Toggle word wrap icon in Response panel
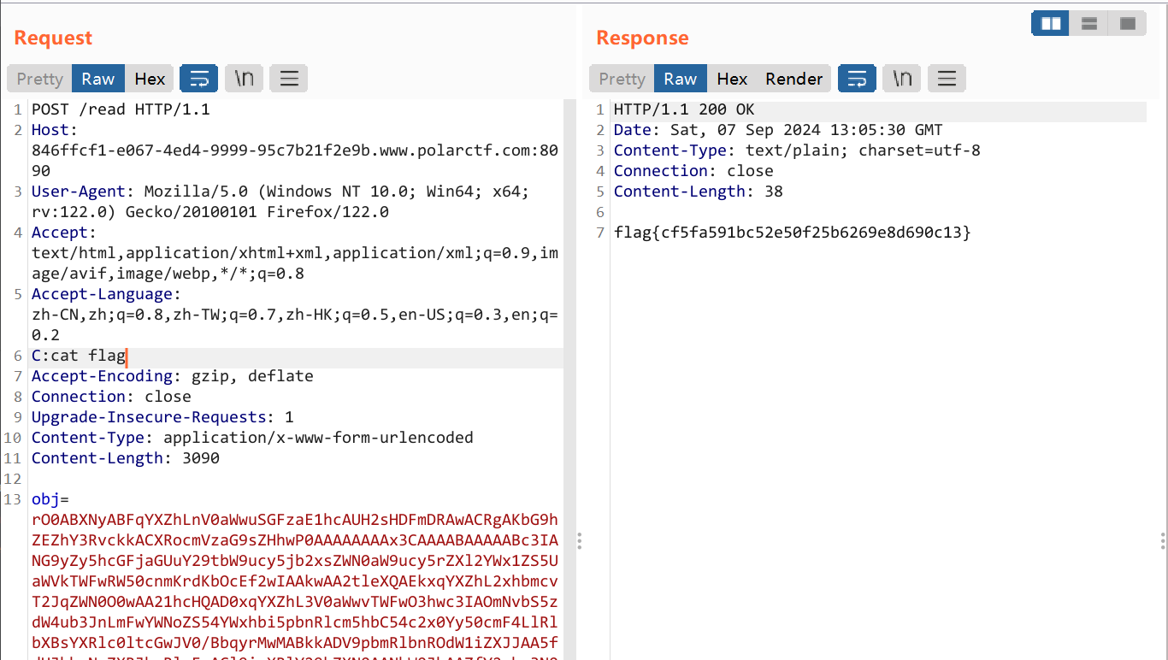Viewport: 1168px width, 660px height. [857, 79]
